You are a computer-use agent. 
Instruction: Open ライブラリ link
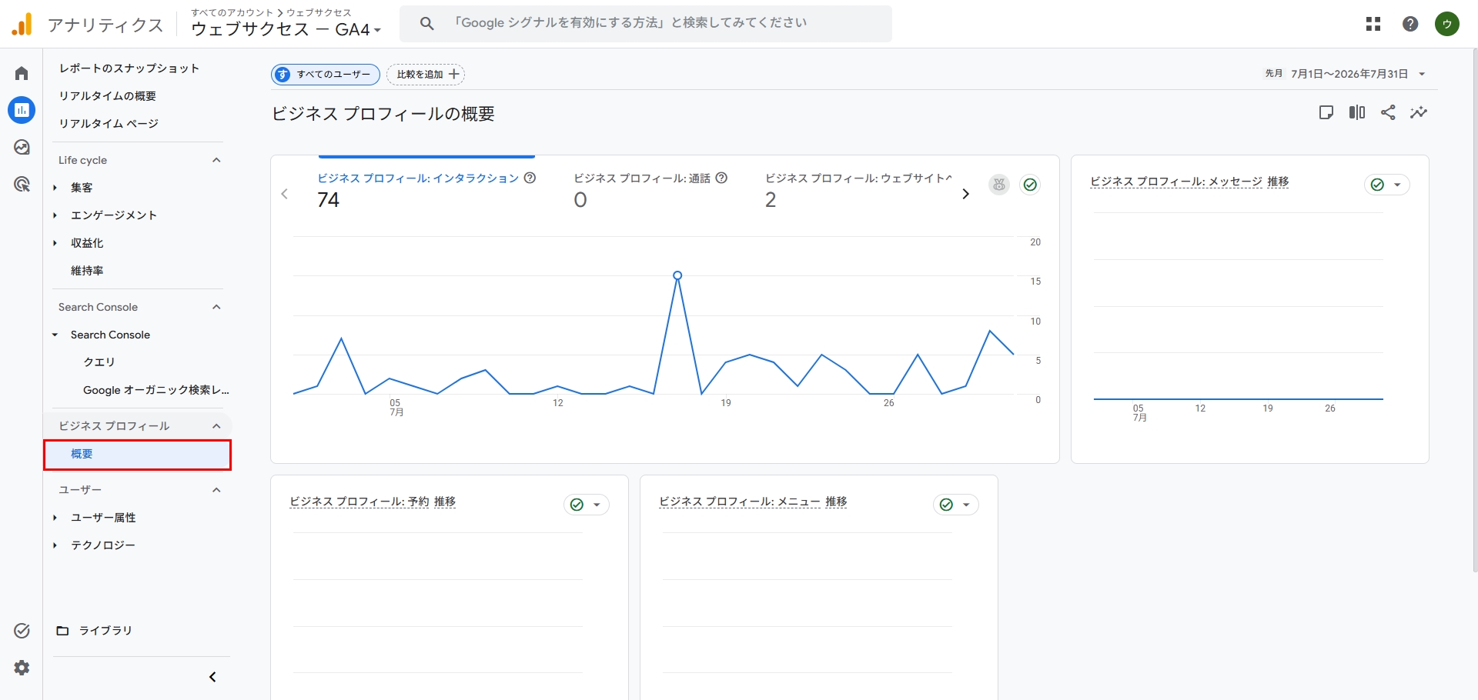click(x=105, y=631)
